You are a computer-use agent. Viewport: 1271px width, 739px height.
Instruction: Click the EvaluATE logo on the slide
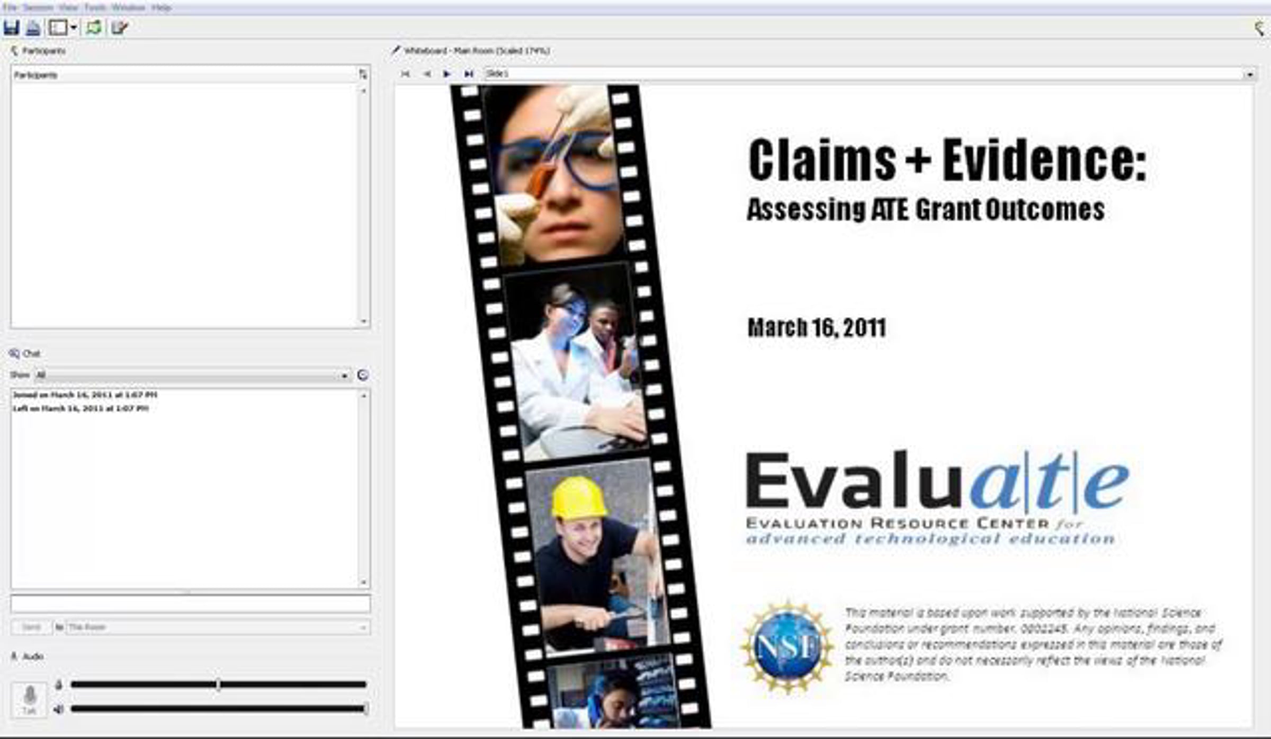pyautogui.click(x=937, y=497)
